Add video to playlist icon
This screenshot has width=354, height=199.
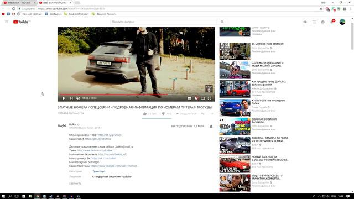[x=203, y=114]
